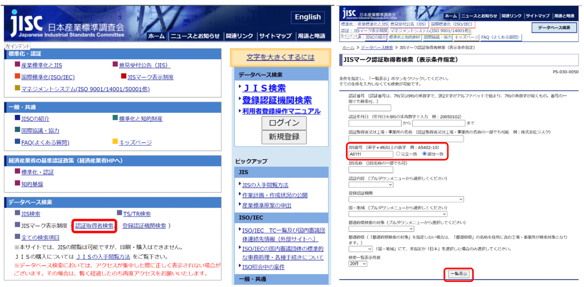
Task: Open the TS/TR検索 link
Action: pyautogui.click(x=137, y=214)
